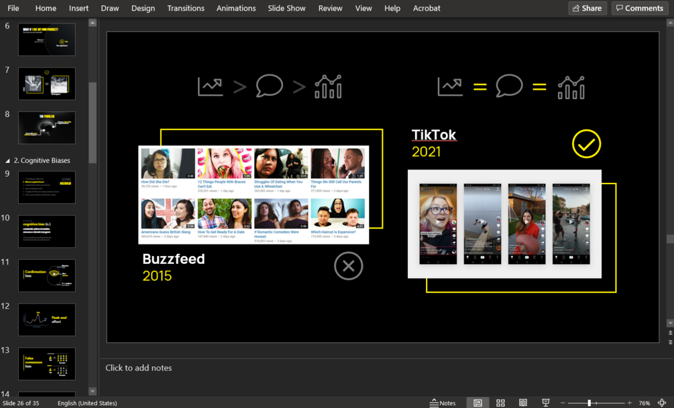Switch to Normal view
This screenshot has height=408, width=674.
(478, 403)
